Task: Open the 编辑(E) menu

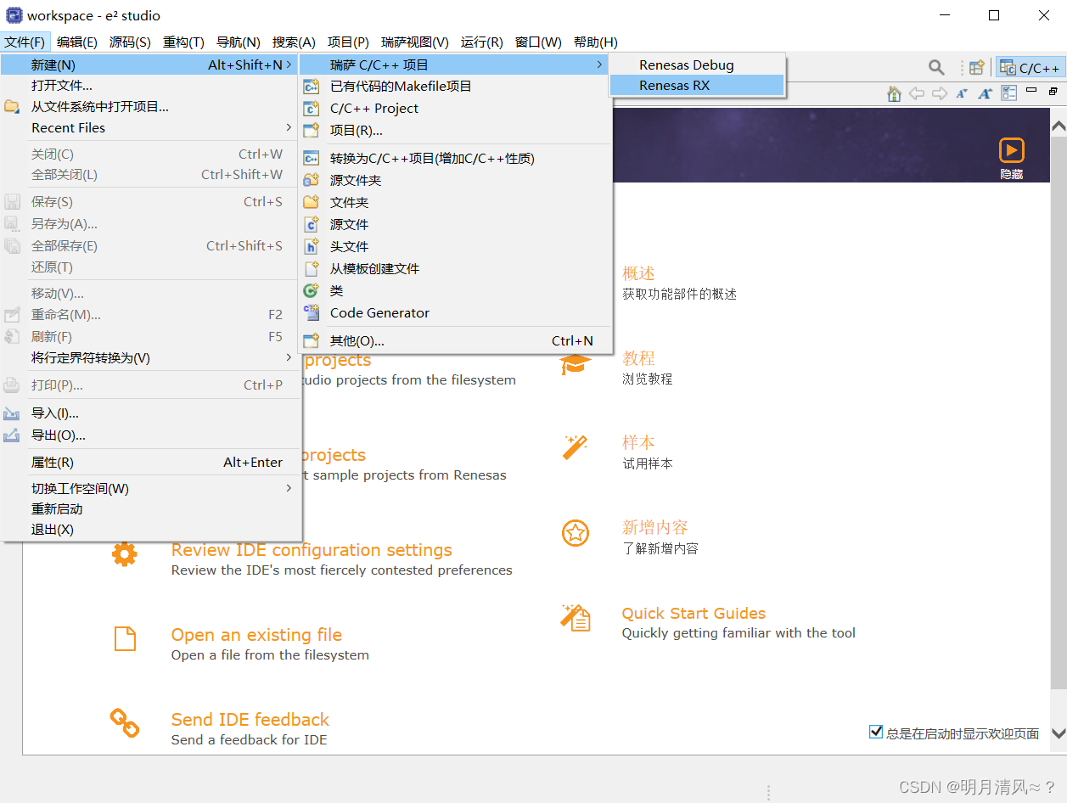Action: [77, 42]
